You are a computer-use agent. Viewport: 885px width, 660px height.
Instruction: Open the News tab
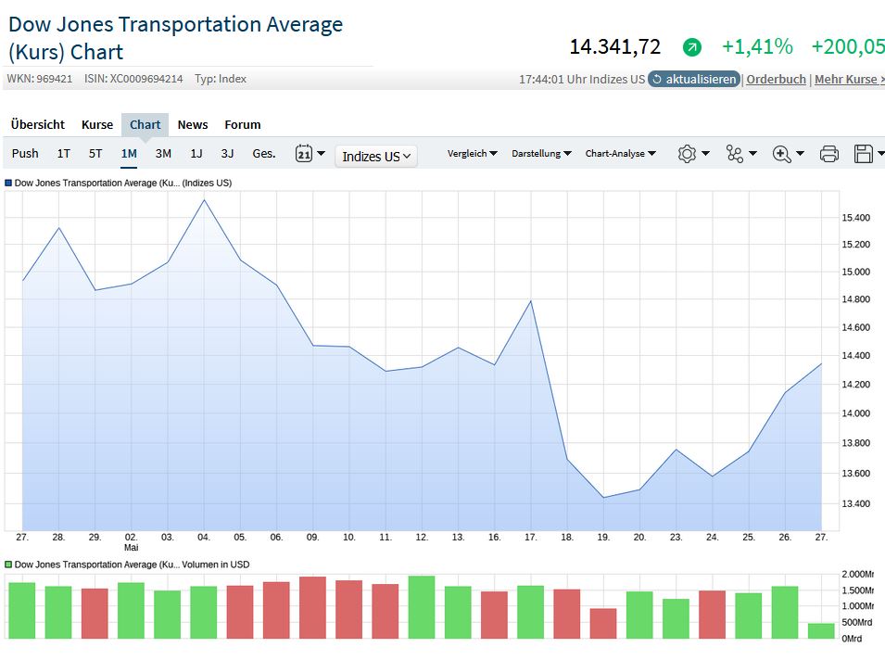[193, 125]
